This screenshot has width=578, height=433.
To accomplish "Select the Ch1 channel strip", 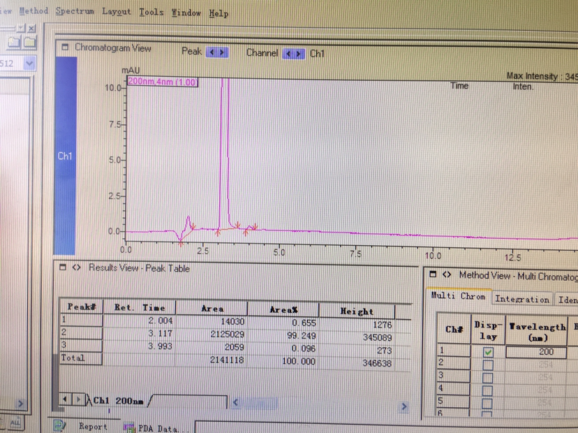I will [x=65, y=156].
